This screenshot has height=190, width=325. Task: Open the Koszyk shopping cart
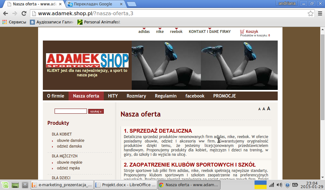[x=252, y=32]
